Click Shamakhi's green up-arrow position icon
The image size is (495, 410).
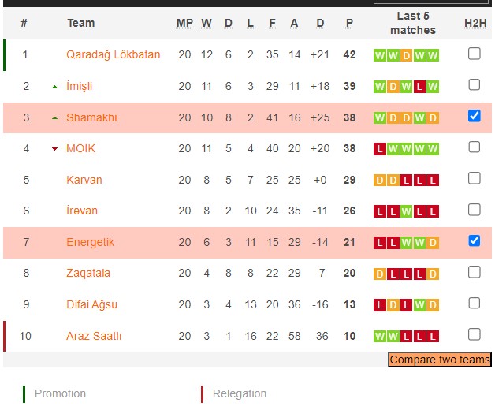tap(54, 117)
